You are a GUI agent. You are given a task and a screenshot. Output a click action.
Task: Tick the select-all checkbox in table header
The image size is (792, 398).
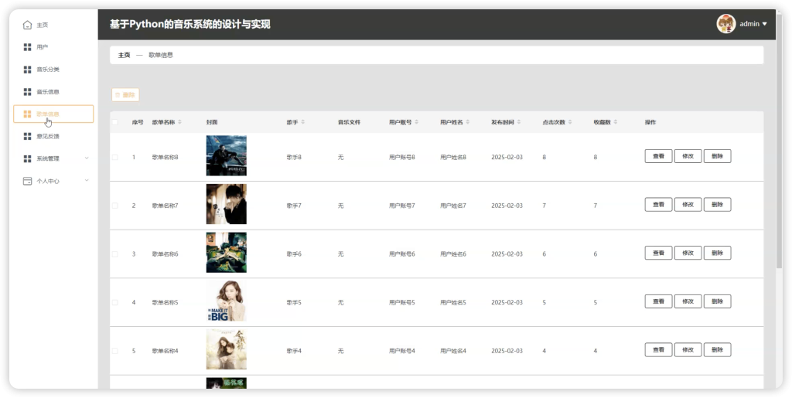(x=114, y=122)
